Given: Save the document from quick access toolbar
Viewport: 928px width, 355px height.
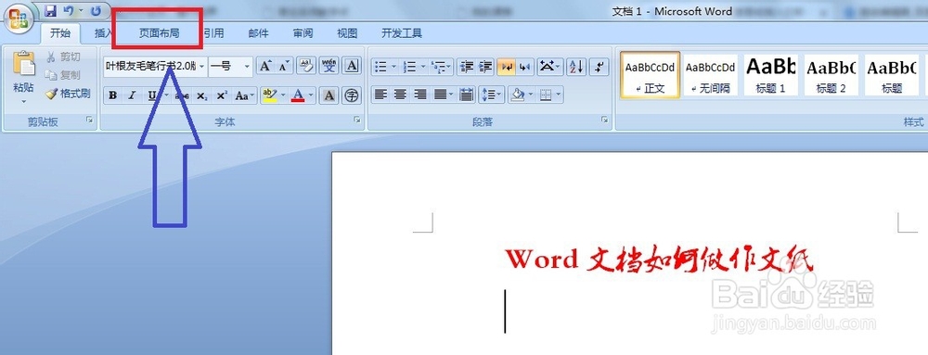Looking at the screenshot, I should pos(50,10).
